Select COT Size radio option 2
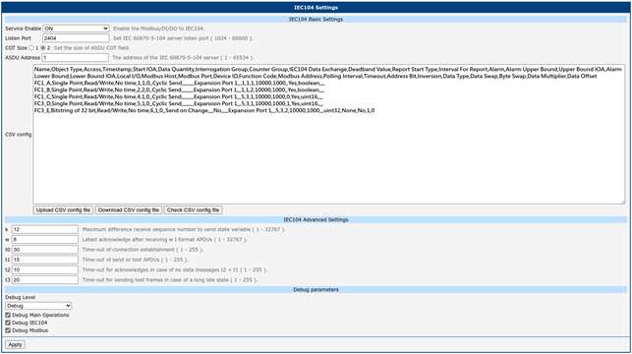The width and height of the screenshot is (632, 354). (43, 48)
